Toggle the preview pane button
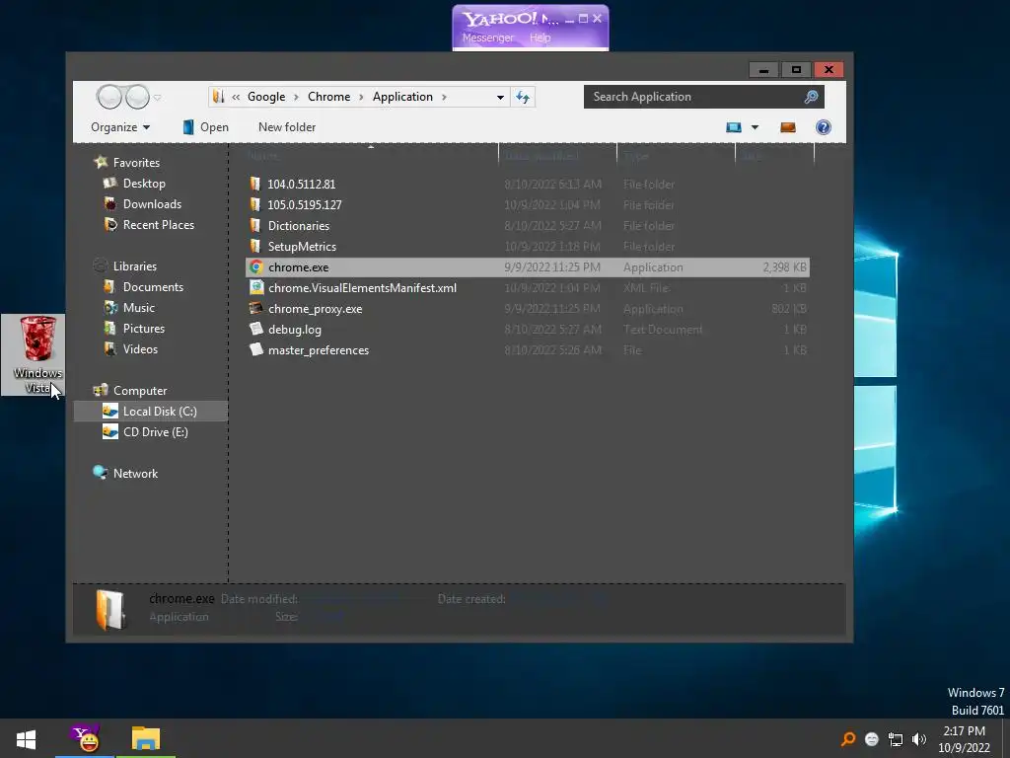1010x758 pixels. pyautogui.click(x=788, y=127)
